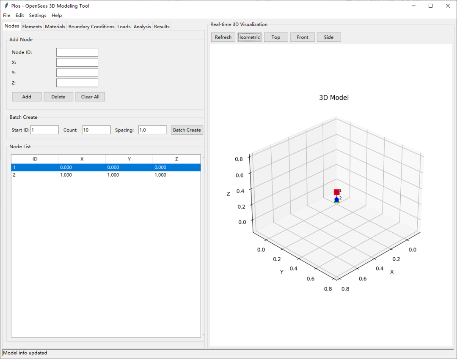457x359 pixels.
Task: Select node row 1 in Node List
Action: [x=106, y=167]
